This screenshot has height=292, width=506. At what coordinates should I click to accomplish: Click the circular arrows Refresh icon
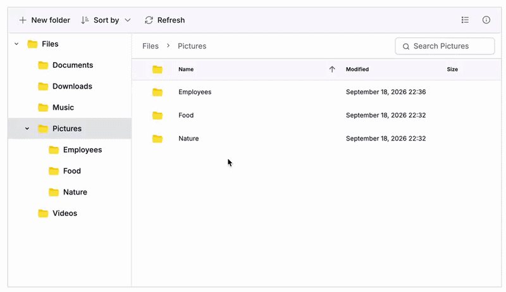[x=149, y=20]
